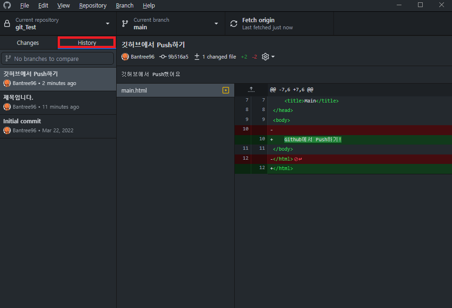Expand the Current branch main dropdown
Screen dimensions: 452x308
(x=171, y=24)
